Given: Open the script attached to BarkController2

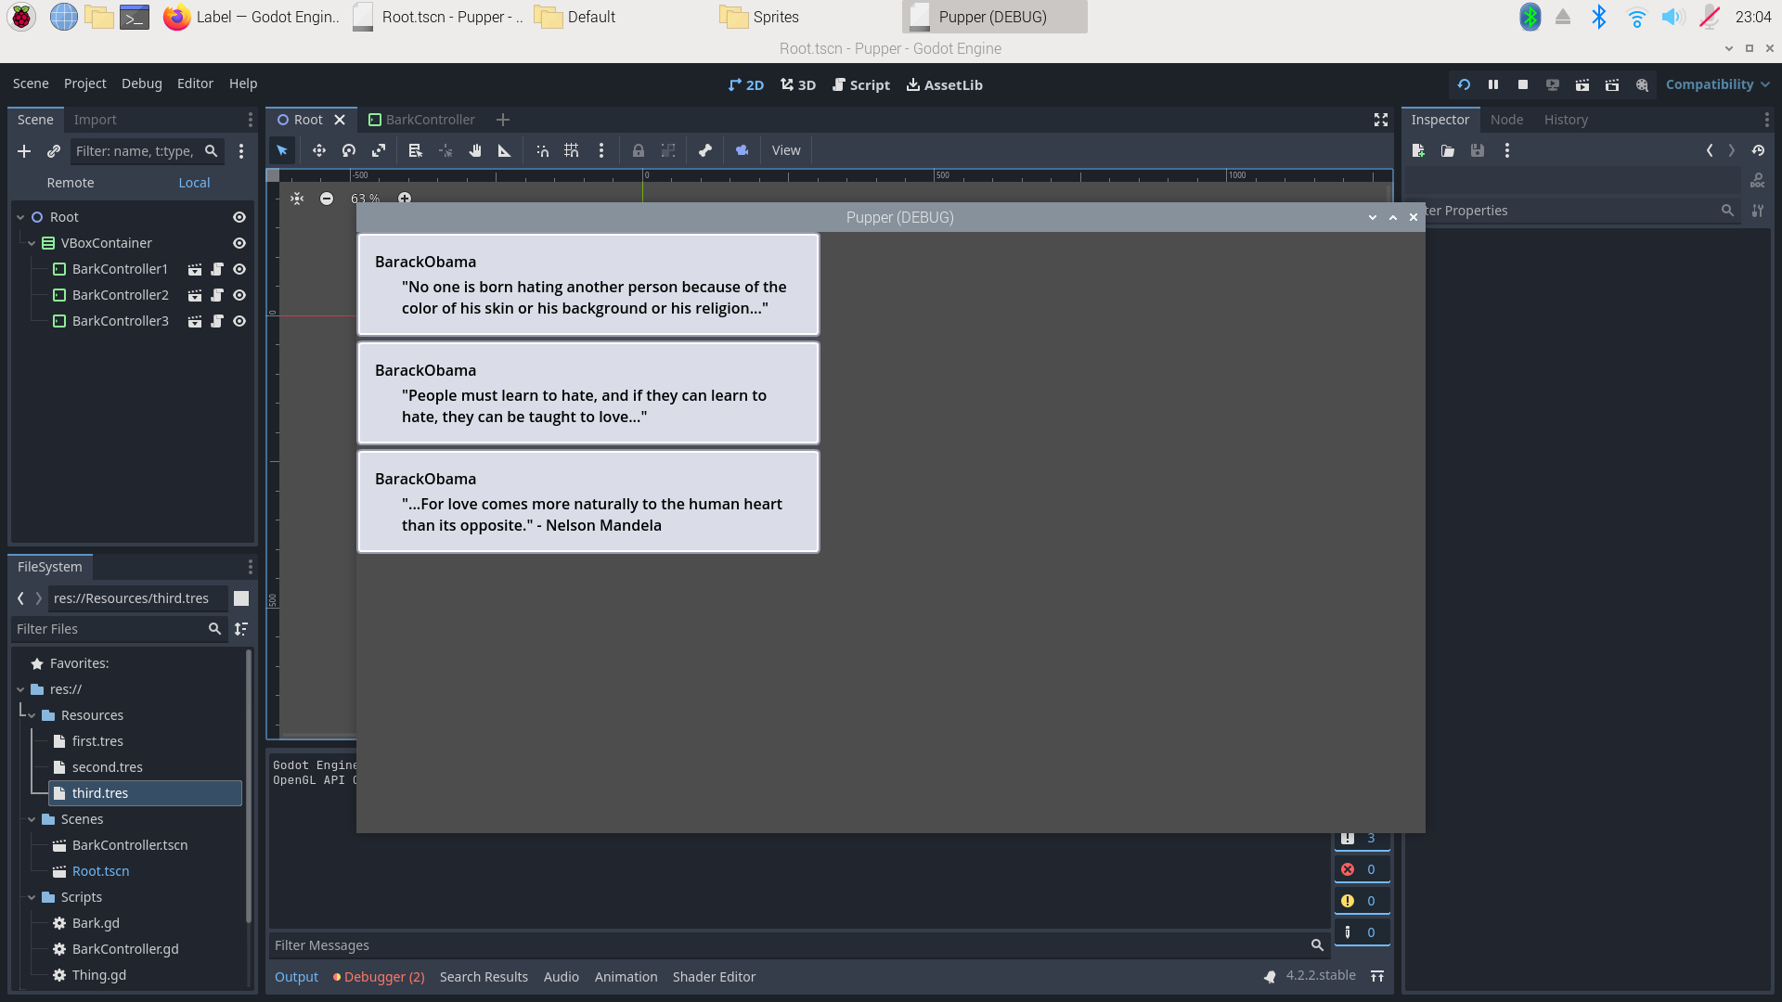Looking at the screenshot, I should pyautogui.click(x=217, y=295).
